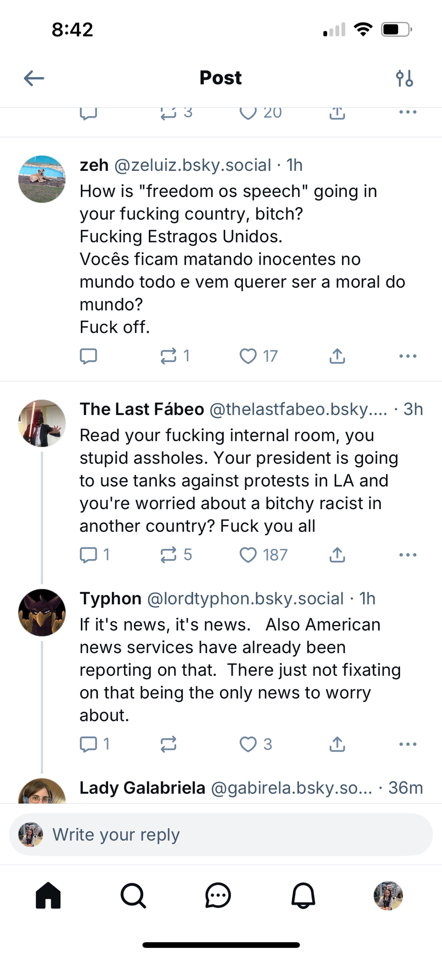Tap the back arrow in header
442x957 pixels.
click(x=34, y=78)
